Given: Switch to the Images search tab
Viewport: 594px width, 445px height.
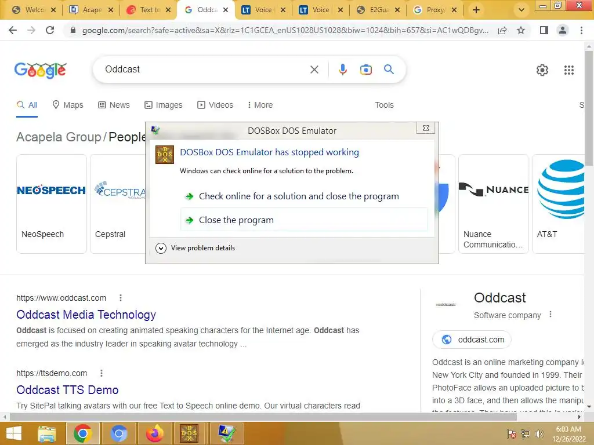Looking at the screenshot, I should (x=163, y=105).
